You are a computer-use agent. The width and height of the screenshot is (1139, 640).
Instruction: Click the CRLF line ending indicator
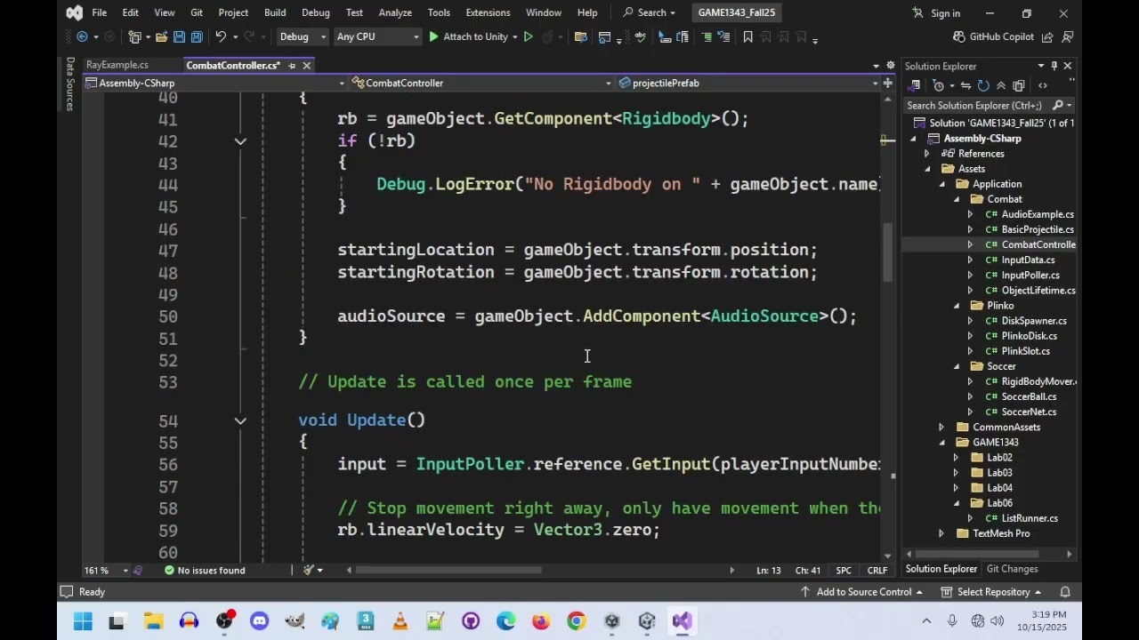pyautogui.click(x=877, y=570)
